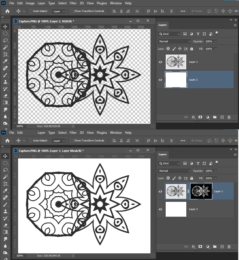
Task: Select Brush tool in bottom window toolbar
Action: [5, 205]
